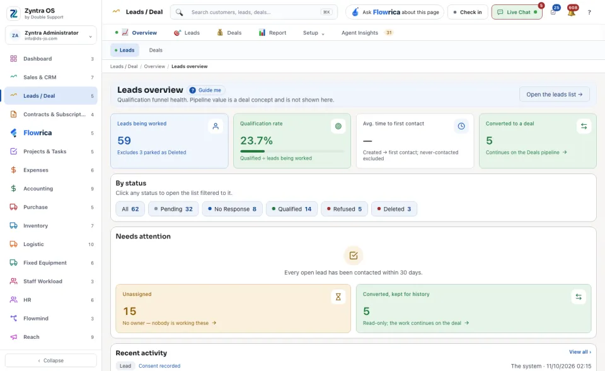Click the Flowrica logo icon in sidebar
The image size is (605, 371).
pyautogui.click(x=13, y=133)
